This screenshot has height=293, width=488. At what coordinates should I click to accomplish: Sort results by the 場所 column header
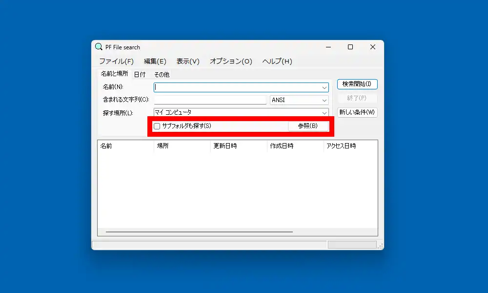182,146
